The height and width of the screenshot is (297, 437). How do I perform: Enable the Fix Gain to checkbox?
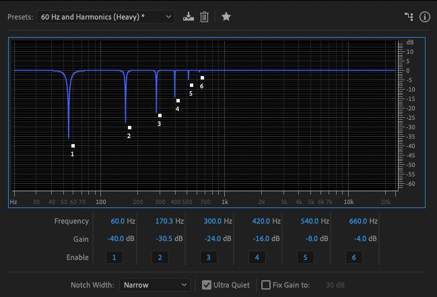click(266, 285)
